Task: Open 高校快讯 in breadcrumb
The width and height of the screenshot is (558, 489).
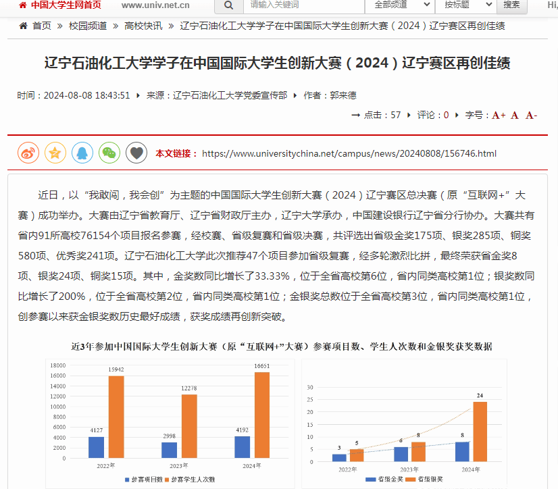Action: (x=143, y=26)
